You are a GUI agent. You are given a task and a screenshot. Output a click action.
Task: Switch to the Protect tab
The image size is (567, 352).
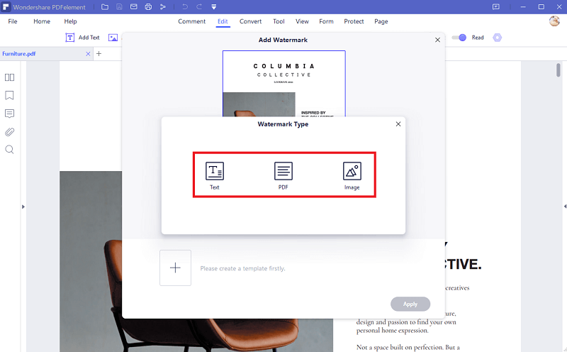354,21
